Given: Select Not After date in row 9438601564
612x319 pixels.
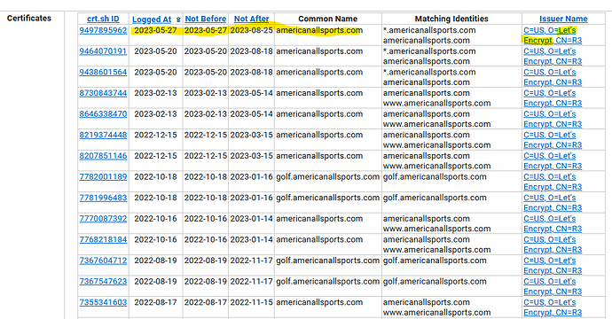Looking at the screenshot, I should pos(251,72).
